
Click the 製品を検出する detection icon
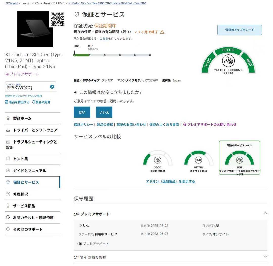tap(7, 102)
